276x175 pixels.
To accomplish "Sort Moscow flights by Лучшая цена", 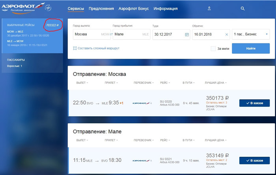I will (216, 83).
